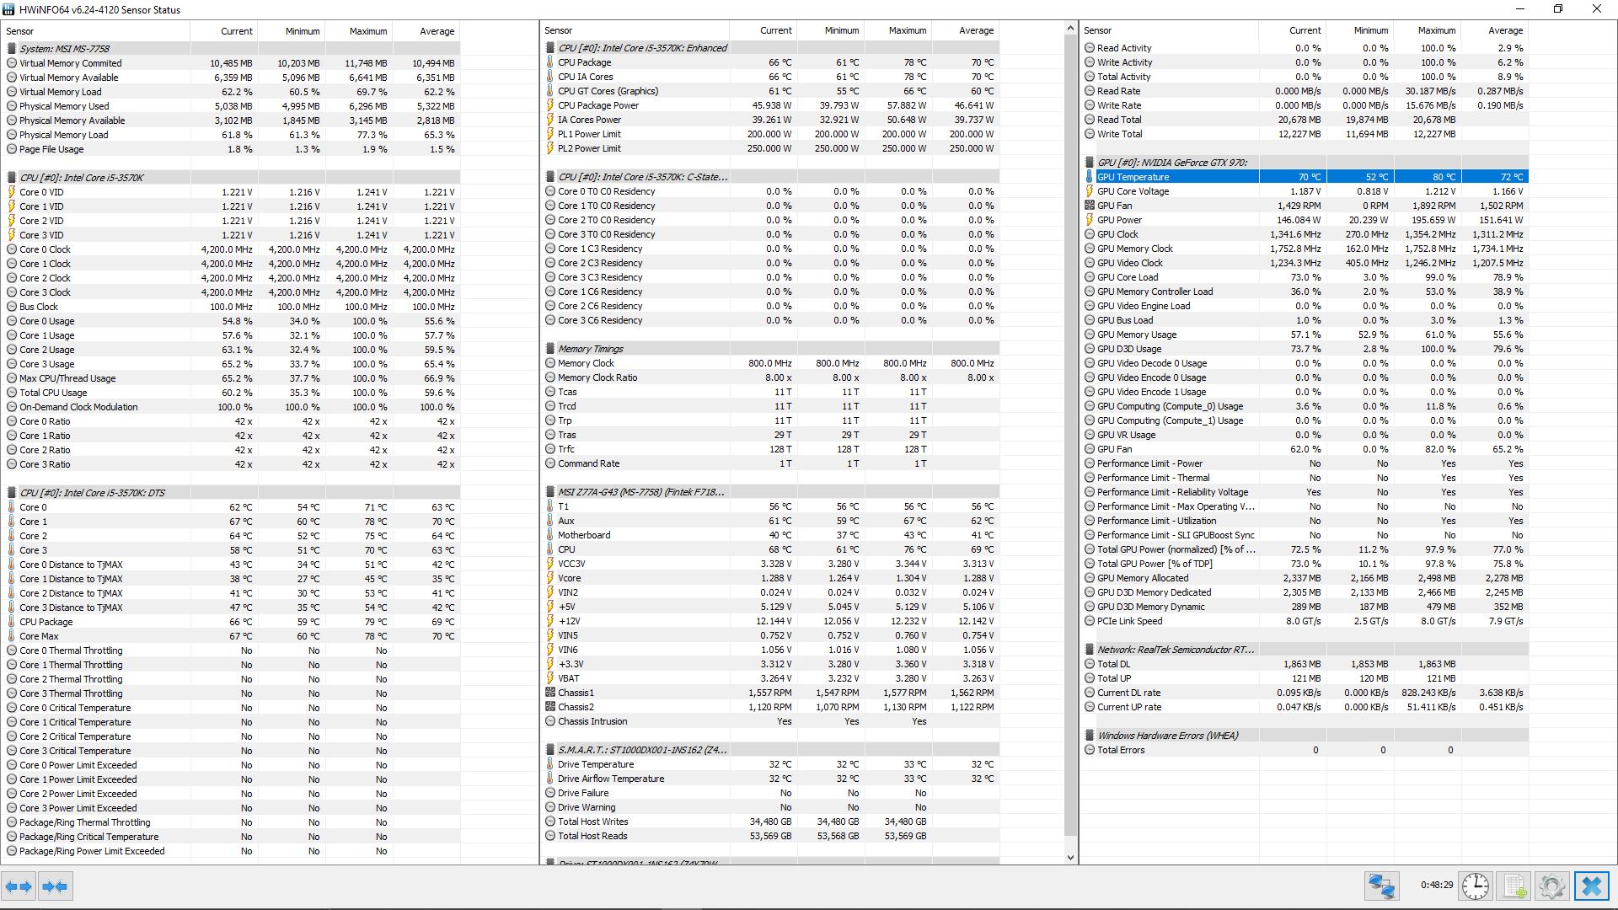Select the Windows Hardware Errors (WHEA) header

(1167, 736)
